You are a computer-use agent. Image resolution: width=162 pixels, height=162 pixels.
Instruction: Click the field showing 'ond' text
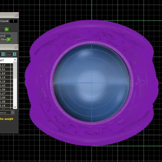[5, 36]
